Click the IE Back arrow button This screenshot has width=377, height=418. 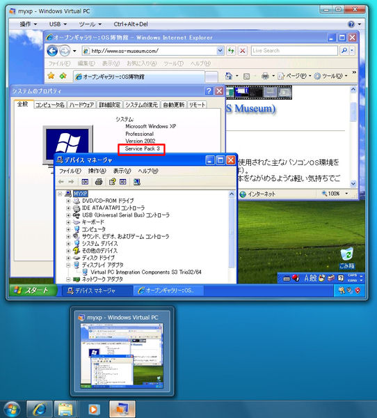52,51
